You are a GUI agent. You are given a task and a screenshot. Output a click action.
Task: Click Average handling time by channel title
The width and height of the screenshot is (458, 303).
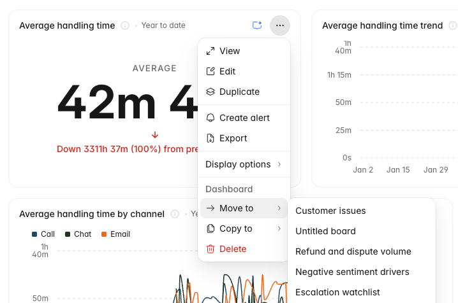click(92, 214)
